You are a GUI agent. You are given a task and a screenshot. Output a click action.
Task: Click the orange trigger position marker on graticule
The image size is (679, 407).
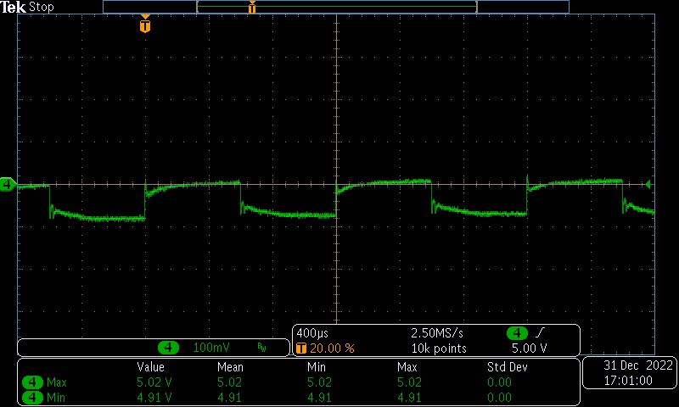point(145,25)
